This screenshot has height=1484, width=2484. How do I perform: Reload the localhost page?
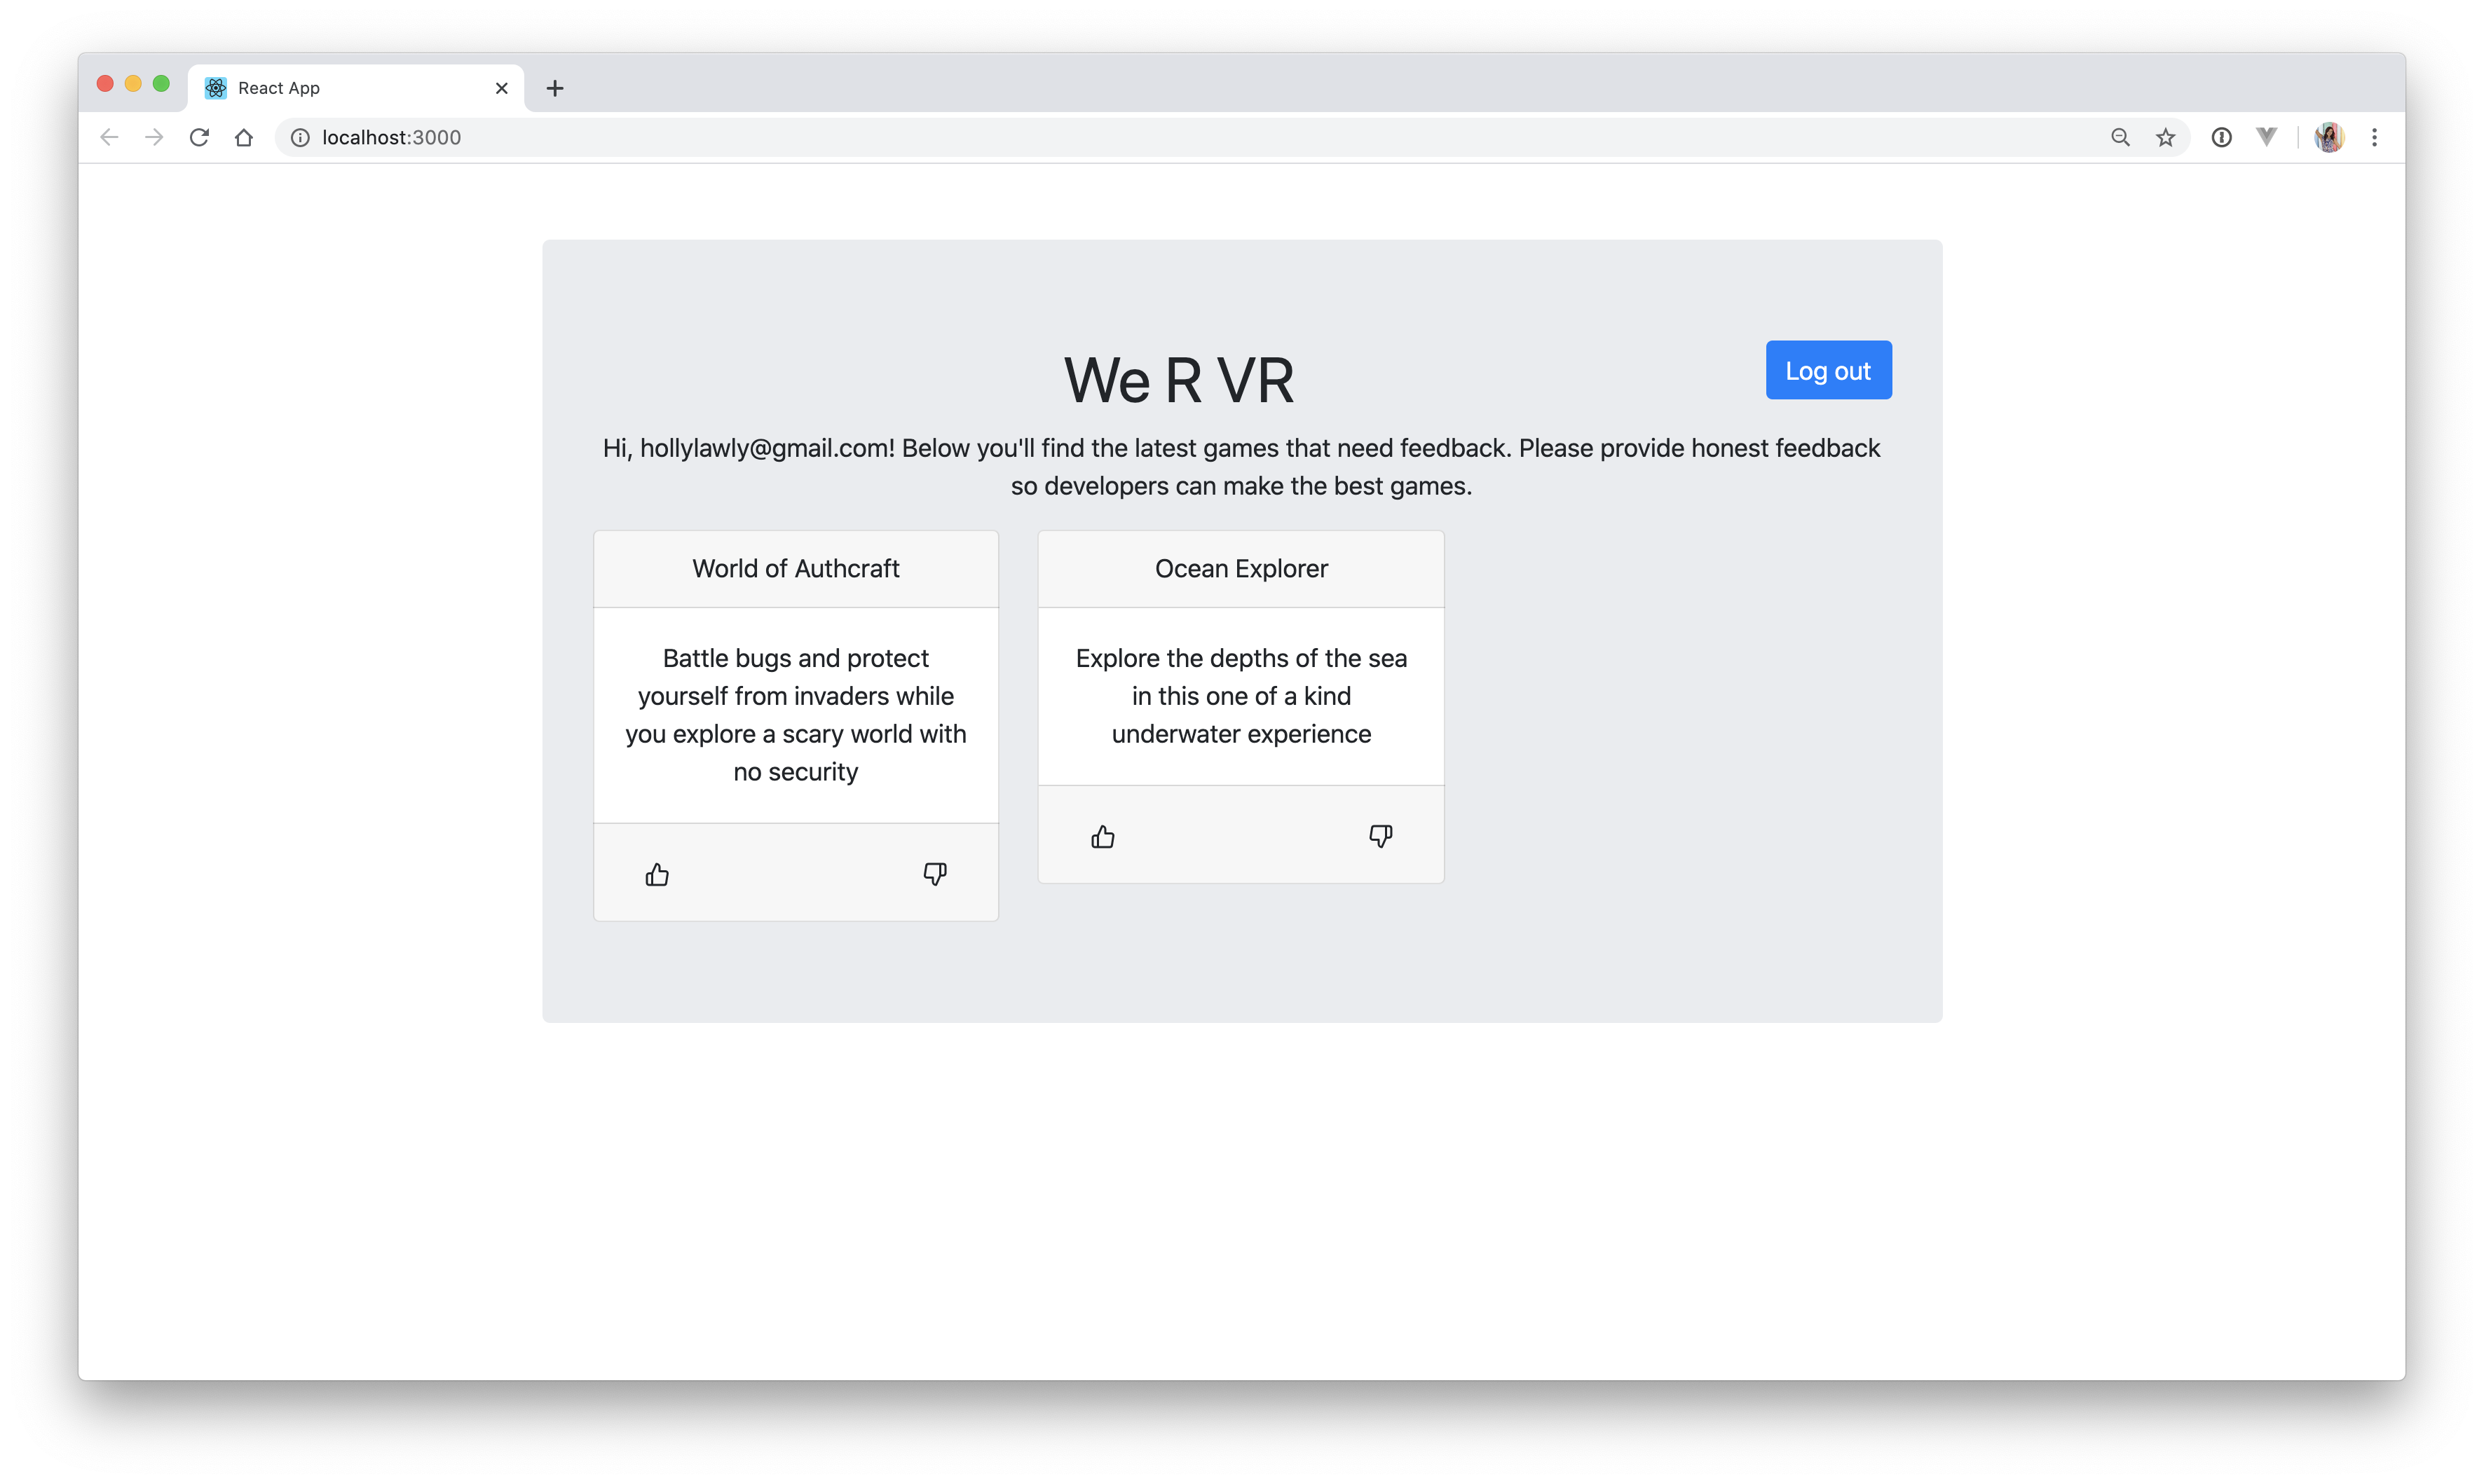[x=199, y=137]
